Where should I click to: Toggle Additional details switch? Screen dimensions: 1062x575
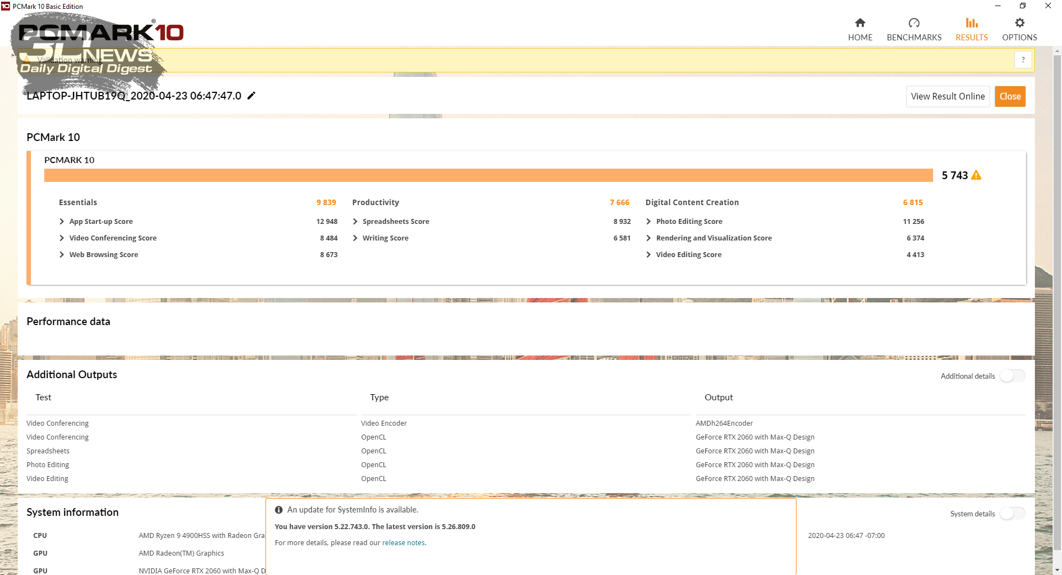(1012, 376)
